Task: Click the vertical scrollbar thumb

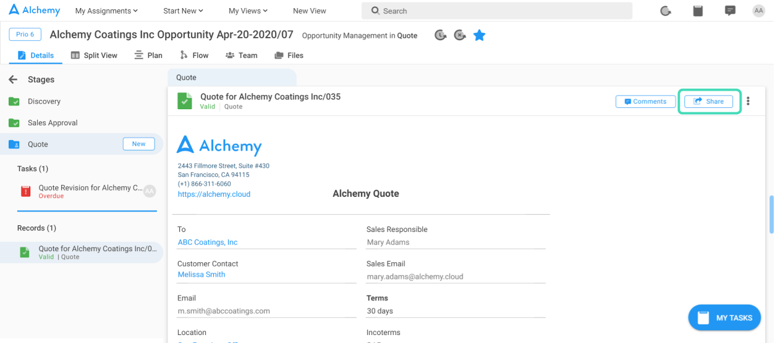Action: point(771,215)
